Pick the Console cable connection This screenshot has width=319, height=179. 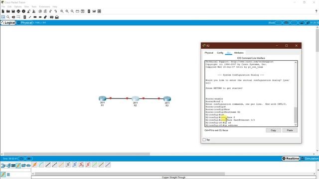click(41, 165)
